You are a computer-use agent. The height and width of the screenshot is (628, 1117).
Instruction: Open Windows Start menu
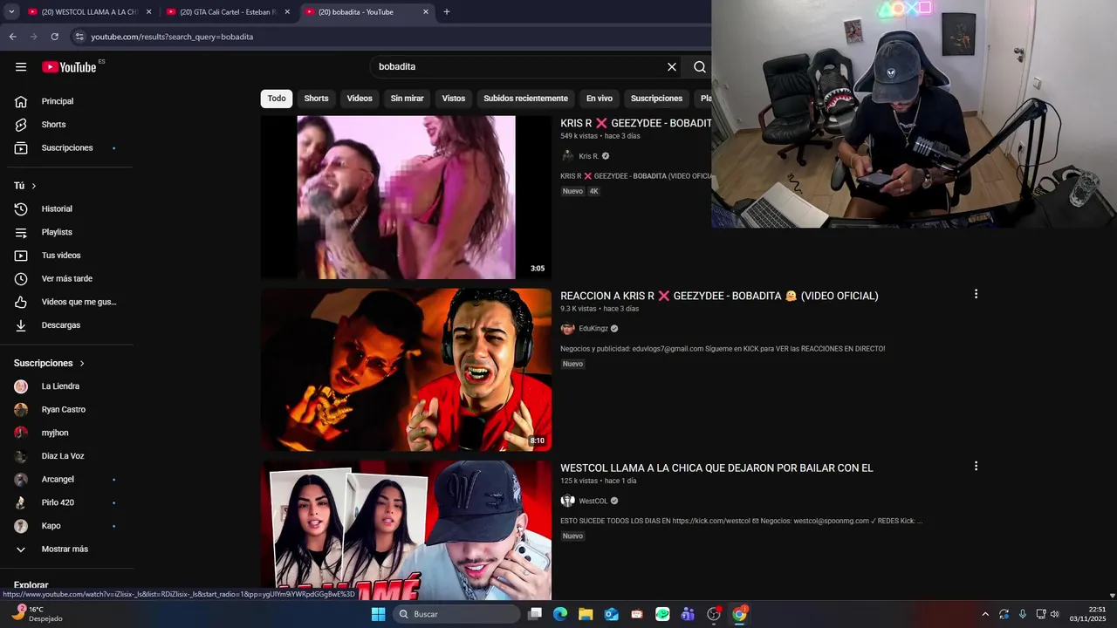coord(378,614)
